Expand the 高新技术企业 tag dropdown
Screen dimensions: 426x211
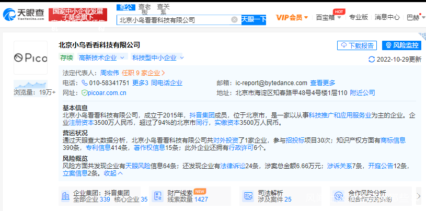[x=101, y=58]
